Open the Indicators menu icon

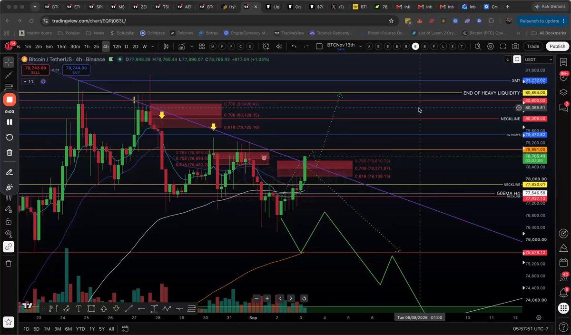[181, 46]
